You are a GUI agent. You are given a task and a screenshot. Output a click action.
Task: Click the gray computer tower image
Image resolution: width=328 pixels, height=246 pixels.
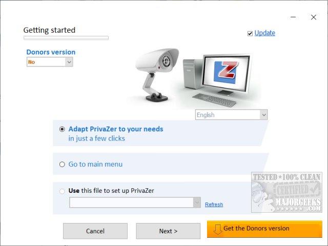(192, 74)
